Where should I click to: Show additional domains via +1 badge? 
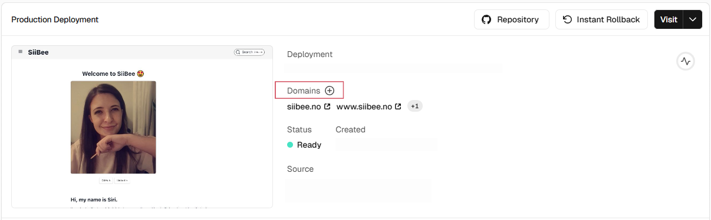click(x=414, y=106)
